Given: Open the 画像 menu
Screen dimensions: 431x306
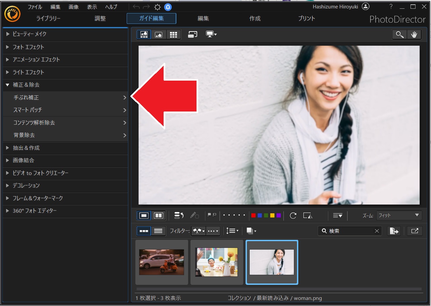Looking at the screenshot, I should 74,7.
